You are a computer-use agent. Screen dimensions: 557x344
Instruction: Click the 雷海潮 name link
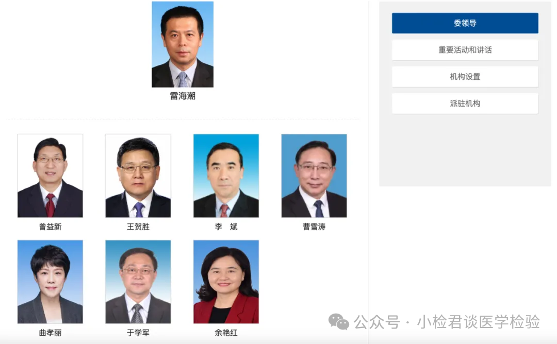click(183, 96)
